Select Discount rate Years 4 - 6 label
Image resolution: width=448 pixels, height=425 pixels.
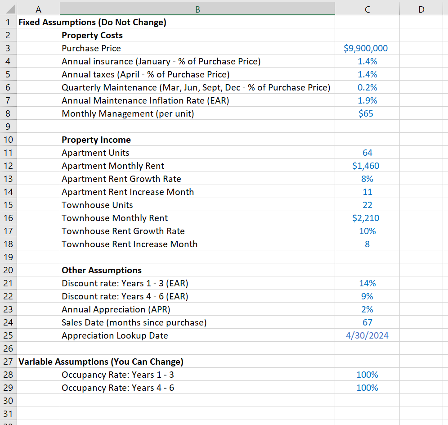[x=197, y=296]
